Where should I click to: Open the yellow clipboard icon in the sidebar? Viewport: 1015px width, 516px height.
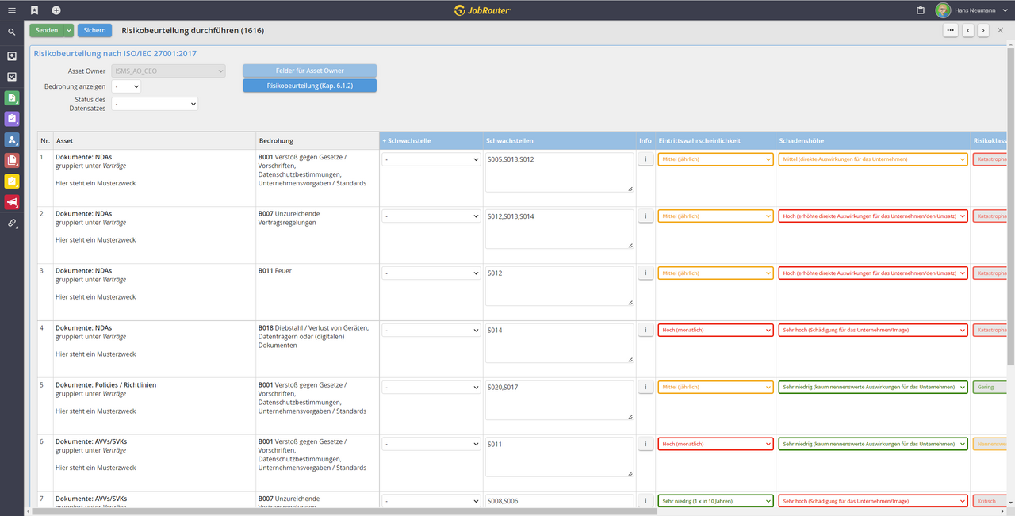click(12, 182)
